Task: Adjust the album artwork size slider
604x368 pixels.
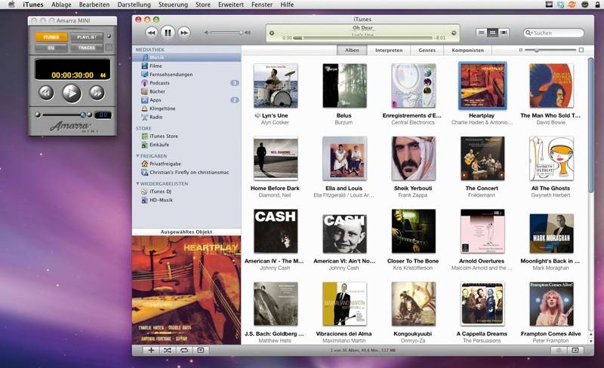Action: [551, 50]
